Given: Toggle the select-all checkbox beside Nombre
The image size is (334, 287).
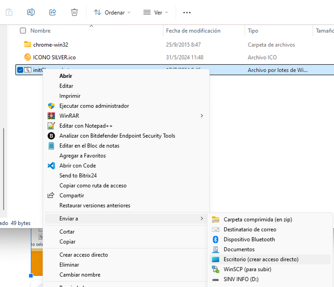Looking at the screenshot, I should 23,30.
